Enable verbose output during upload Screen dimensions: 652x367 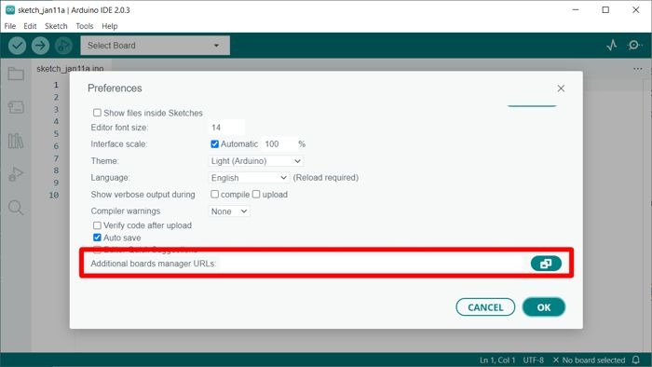[x=256, y=194]
